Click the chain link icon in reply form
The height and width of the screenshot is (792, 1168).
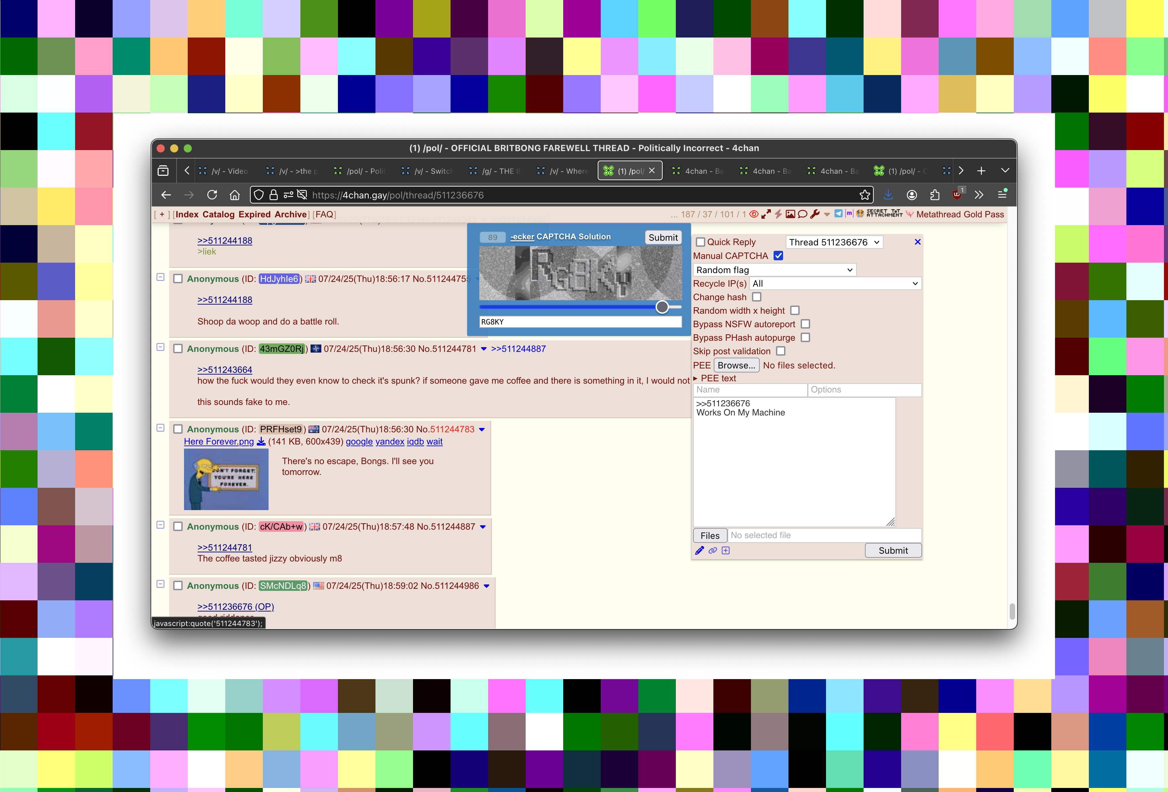pyautogui.click(x=713, y=550)
